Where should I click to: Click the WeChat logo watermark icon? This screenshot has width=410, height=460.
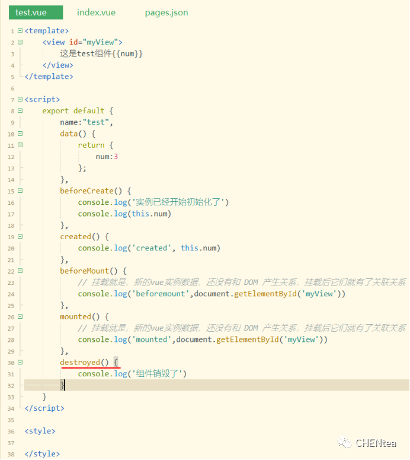[344, 443]
